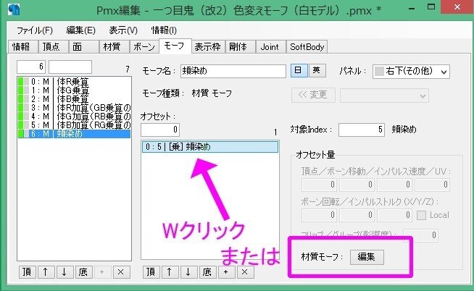Click morph list ↑ move-up button
Viewport: 474px width, 291px height.
click(x=46, y=272)
